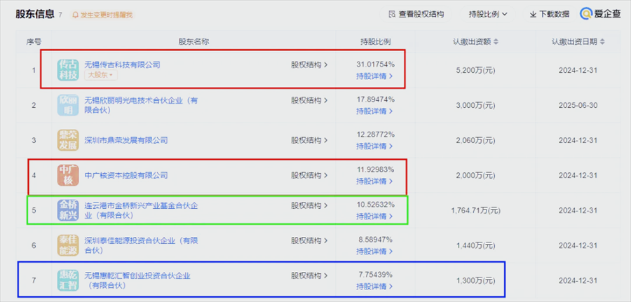This screenshot has height=302, width=631.
Task: Sort by 认缴出资额 column header
Action: pyautogui.click(x=475, y=42)
